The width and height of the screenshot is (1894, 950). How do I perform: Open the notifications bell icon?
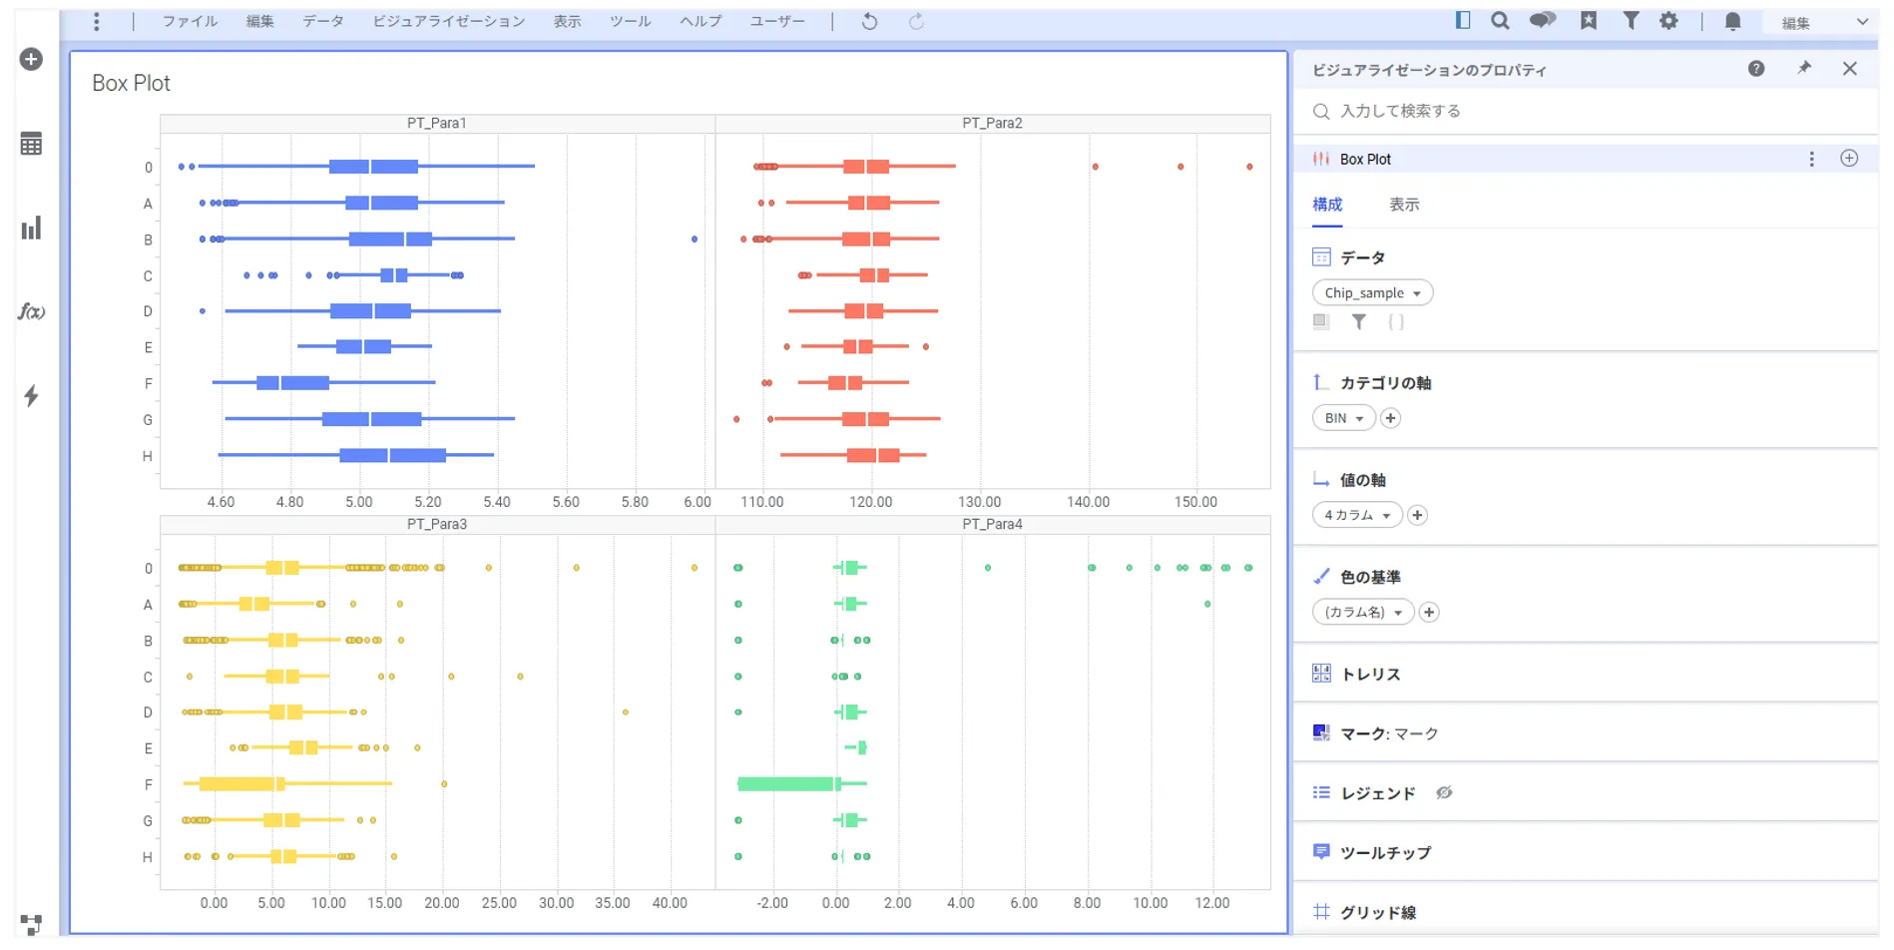pos(1733,21)
